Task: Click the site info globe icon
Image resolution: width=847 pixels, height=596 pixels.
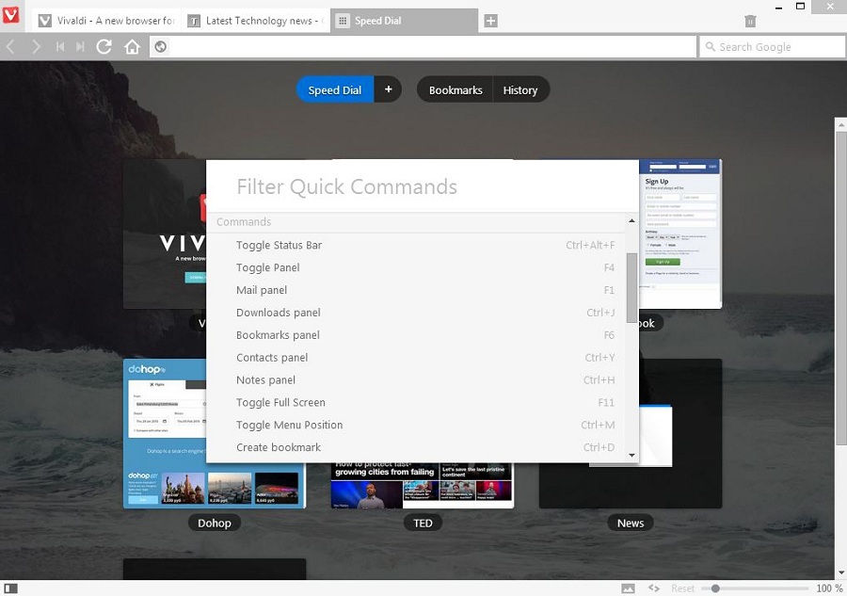Action: [160, 47]
